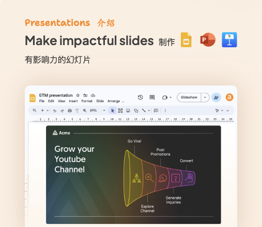Click the Keynote app icon
Viewport: 262px width, 227px height.
(x=229, y=40)
